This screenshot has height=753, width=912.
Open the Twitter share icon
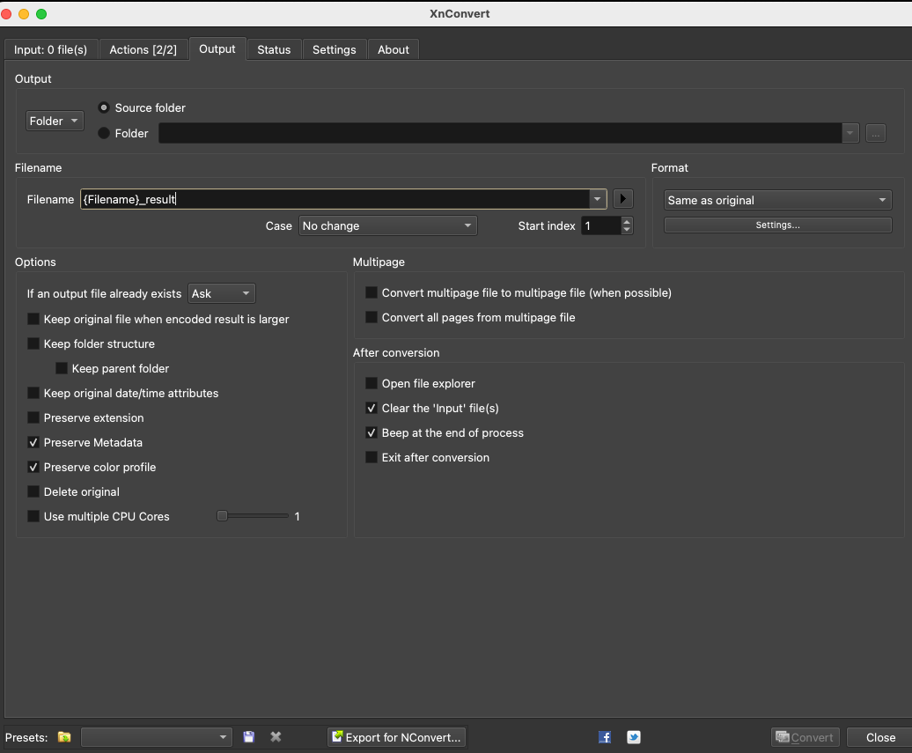[x=633, y=737]
